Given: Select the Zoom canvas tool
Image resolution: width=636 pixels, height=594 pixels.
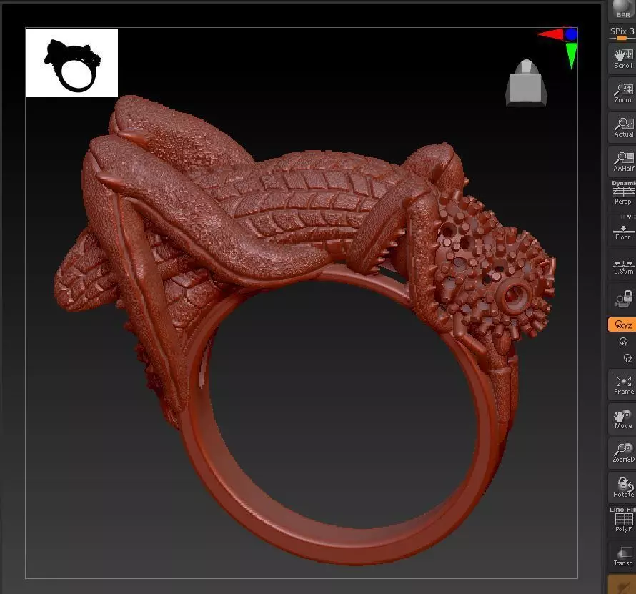Looking at the screenshot, I should 622,94.
